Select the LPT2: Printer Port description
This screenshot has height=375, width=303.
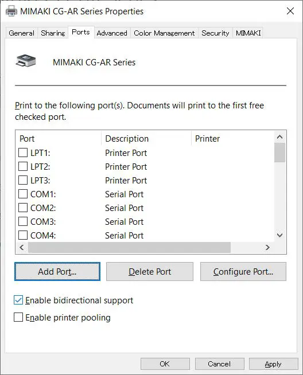click(x=126, y=167)
